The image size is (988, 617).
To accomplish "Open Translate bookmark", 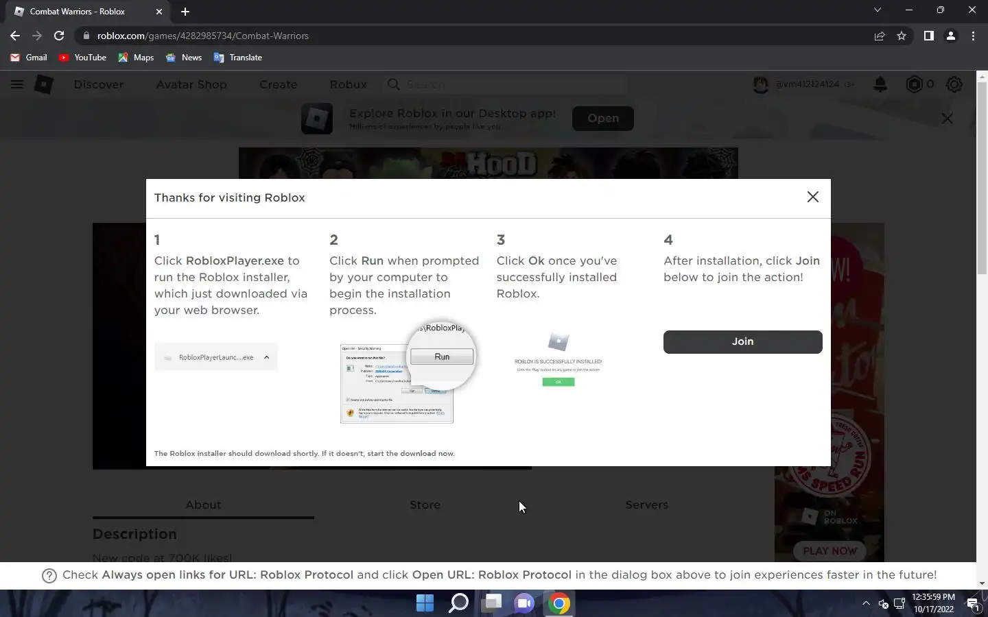I will [x=238, y=58].
